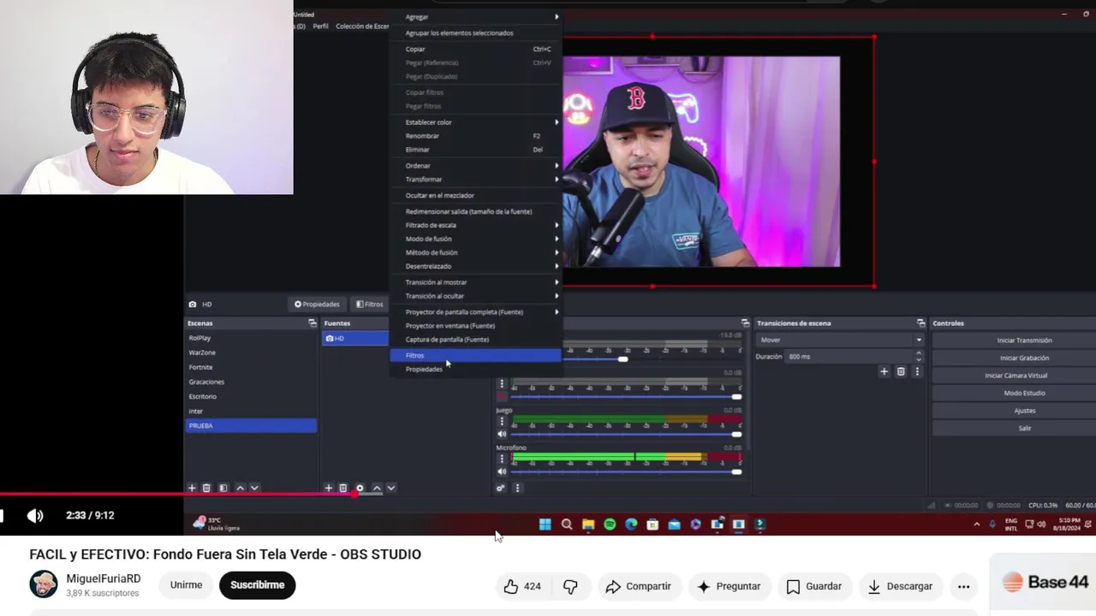Open MiguelFuriaRD channel avatar
This screenshot has width=1096, height=616.
[x=44, y=584]
